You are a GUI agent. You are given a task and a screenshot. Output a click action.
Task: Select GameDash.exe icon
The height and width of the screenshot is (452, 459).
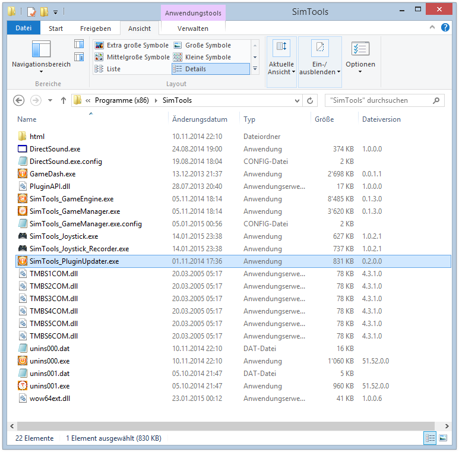pos(22,173)
